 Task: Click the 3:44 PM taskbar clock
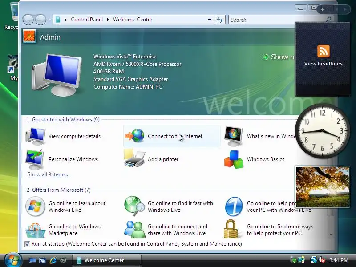tap(339, 260)
